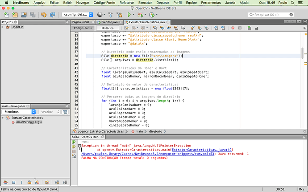308x192 pixels.
Task: Switch to the Preditor.java tab
Action: (x=109, y=22)
